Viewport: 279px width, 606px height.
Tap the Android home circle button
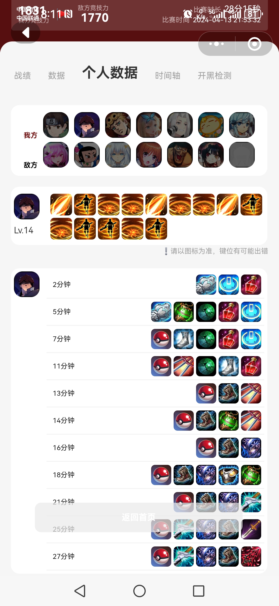click(x=139, y=591)
